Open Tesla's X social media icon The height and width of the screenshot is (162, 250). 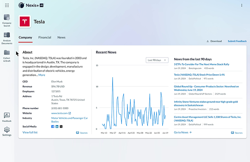61,126
